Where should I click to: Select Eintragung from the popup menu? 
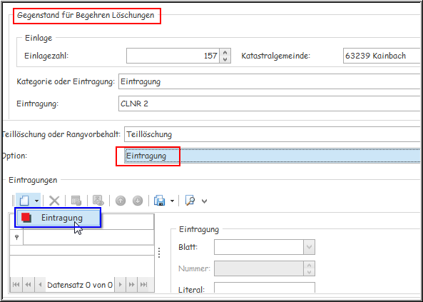[x=58, y=218]
